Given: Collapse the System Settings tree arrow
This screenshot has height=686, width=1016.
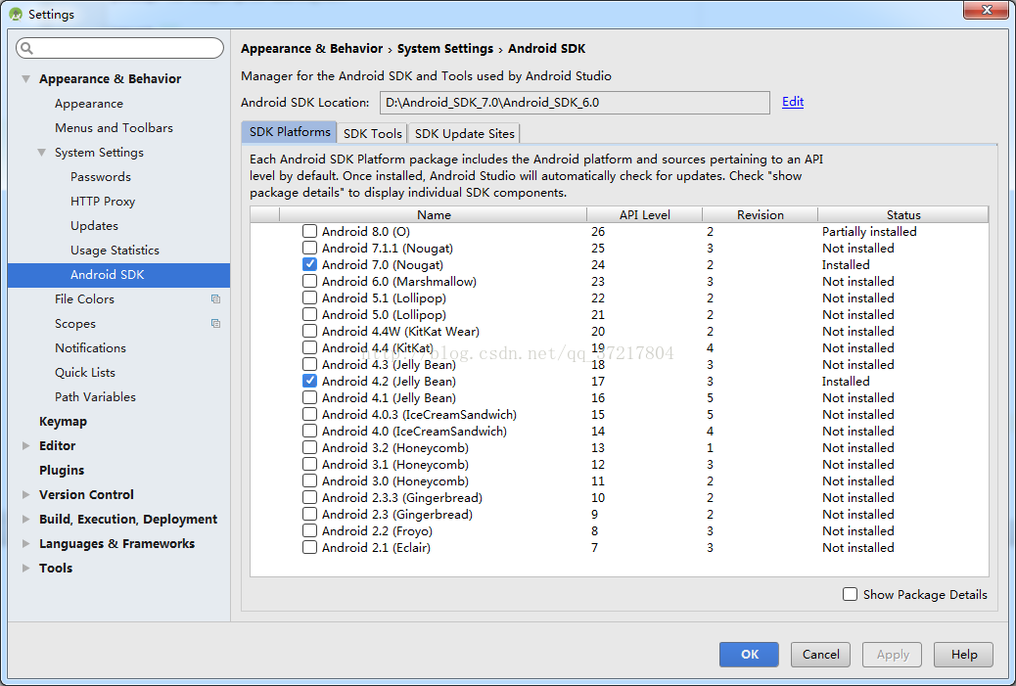Looking at the screenshot, I should (41, 153).
